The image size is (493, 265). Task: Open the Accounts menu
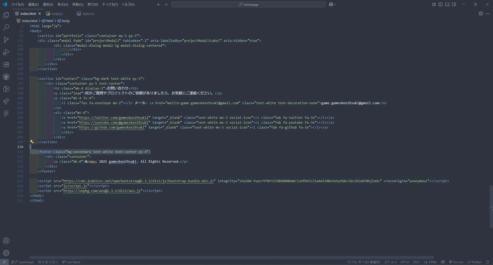coord(6,241)
